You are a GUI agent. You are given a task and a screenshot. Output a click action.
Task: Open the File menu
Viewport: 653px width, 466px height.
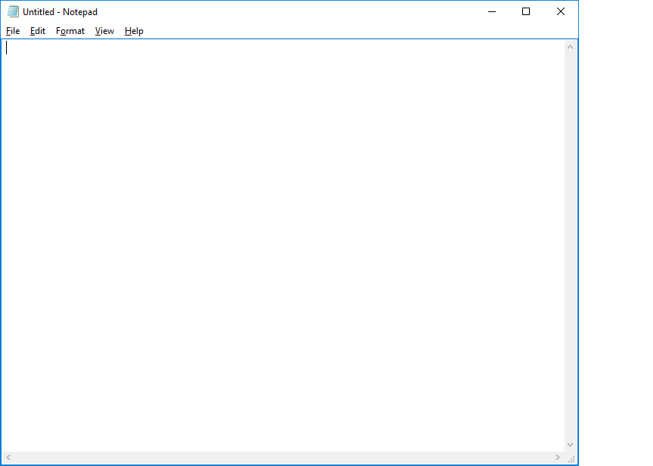pyautogui.click(x=13, y=31)
